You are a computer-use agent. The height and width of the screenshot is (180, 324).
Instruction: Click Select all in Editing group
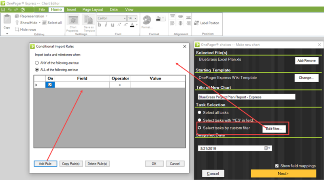[52, 23]
